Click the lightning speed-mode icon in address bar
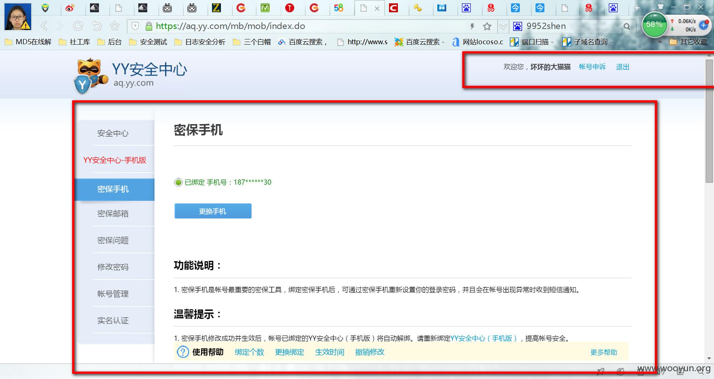 click(x=472, y=26)
